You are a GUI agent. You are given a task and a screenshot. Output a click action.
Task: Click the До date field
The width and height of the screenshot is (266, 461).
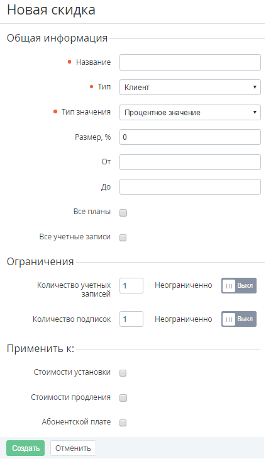190,186
